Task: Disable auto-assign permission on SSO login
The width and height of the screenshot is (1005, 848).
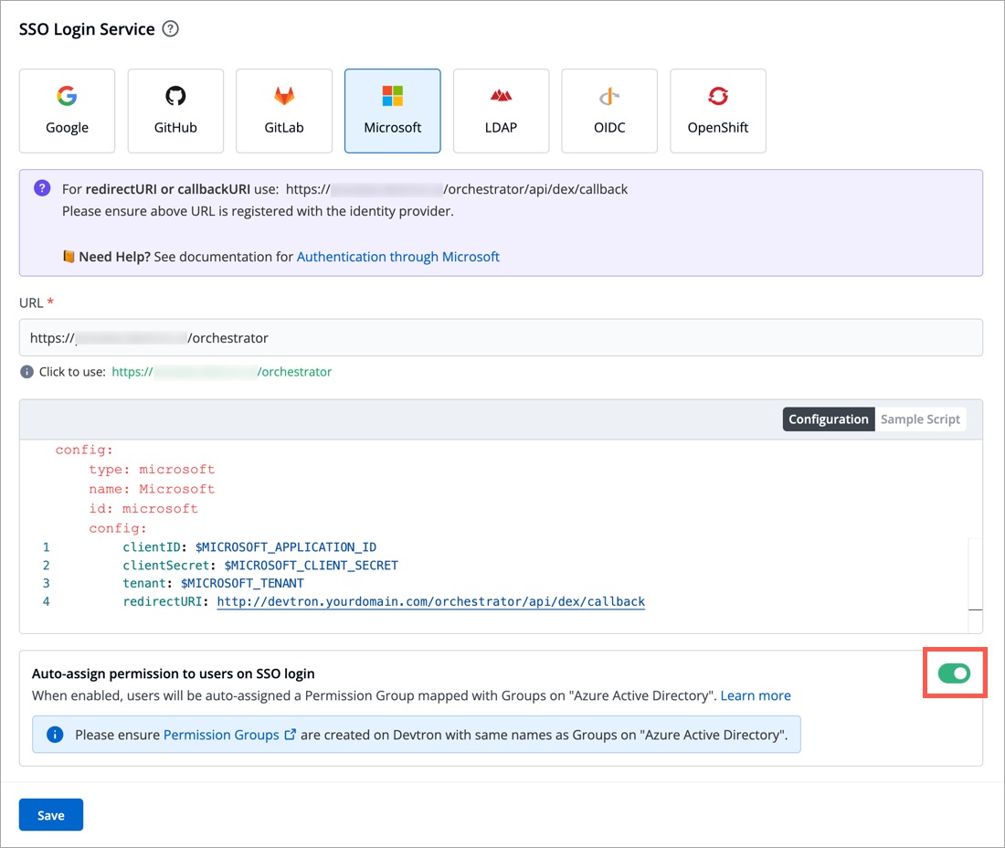Action: pos(954,673)
